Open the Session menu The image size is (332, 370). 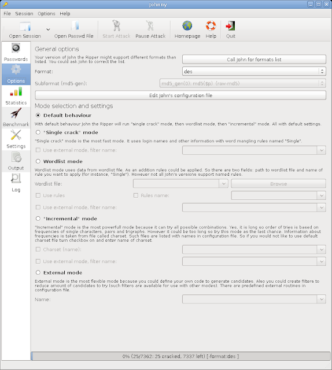[x=24, y=14]
